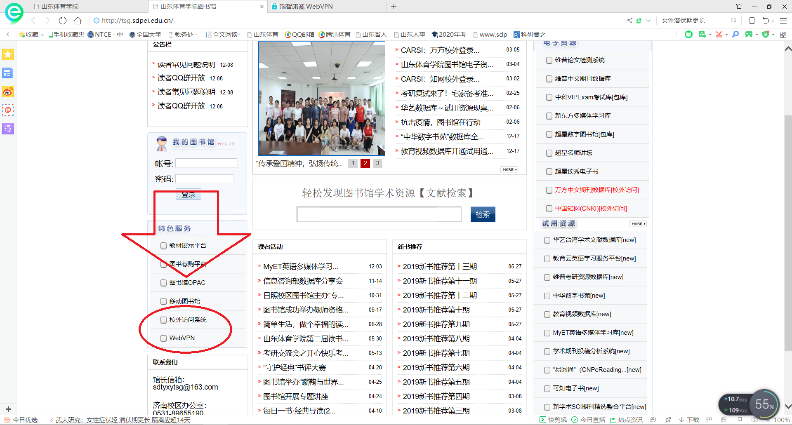The width and height of the screenshot is (792, 425).
Task: Open the mail @ sidebar icon
Action: (8, 110)
